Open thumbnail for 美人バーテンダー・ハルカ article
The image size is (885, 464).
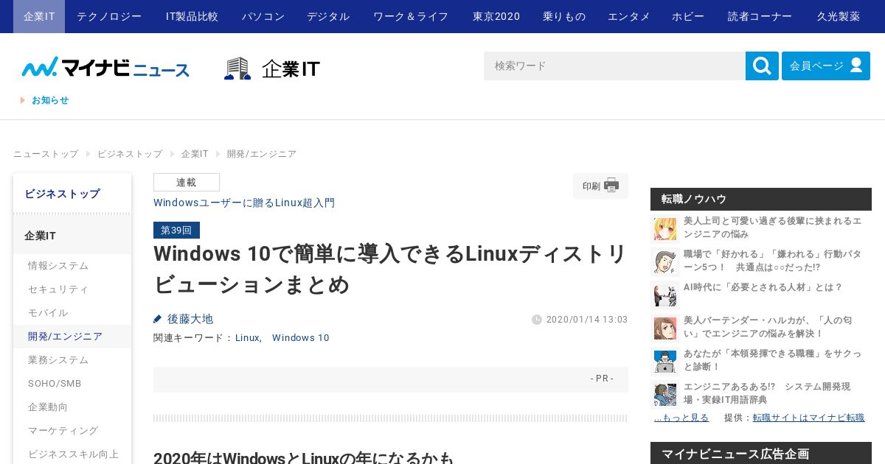point(665,328)
